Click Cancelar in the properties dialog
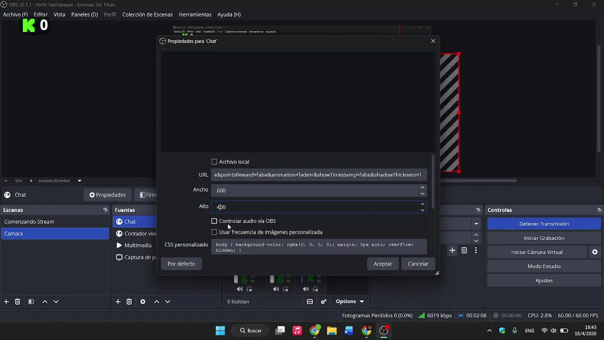Screen dimensions: 604x340 tap(418, 264)
